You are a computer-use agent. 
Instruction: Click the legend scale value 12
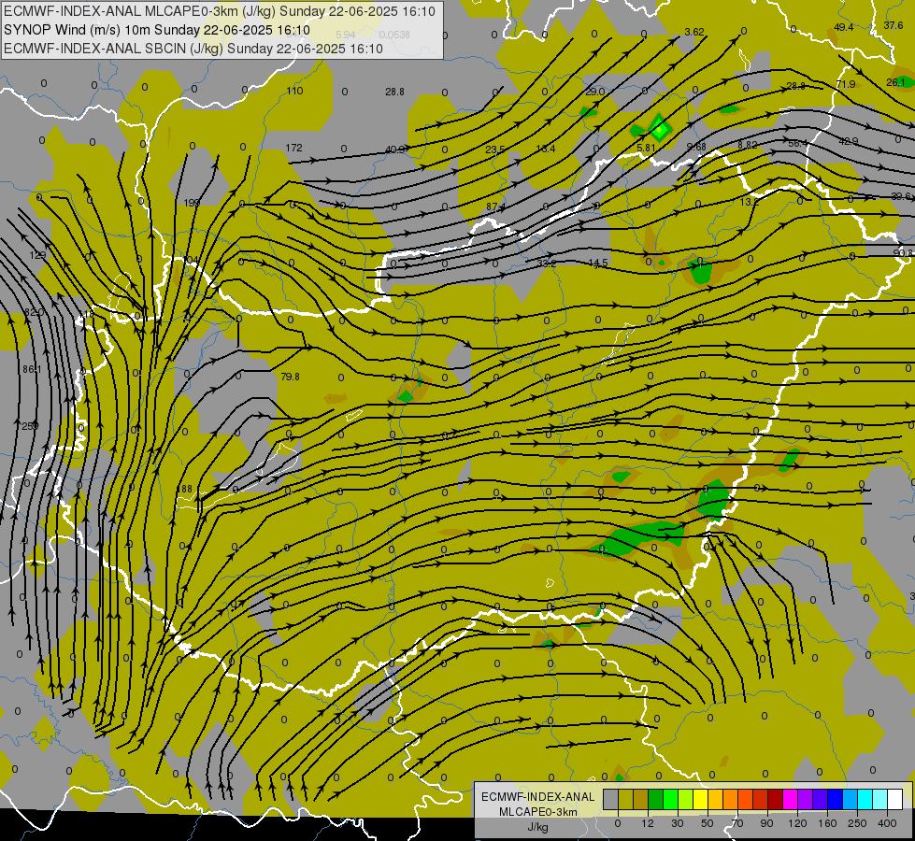(647, 823)
